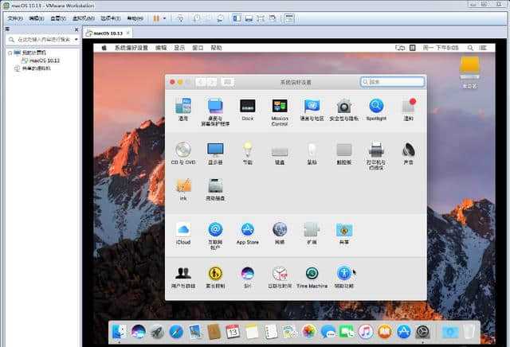Open Keyboard (键盘) preferences
The image size is (510, 347).
tap(280, 155)
